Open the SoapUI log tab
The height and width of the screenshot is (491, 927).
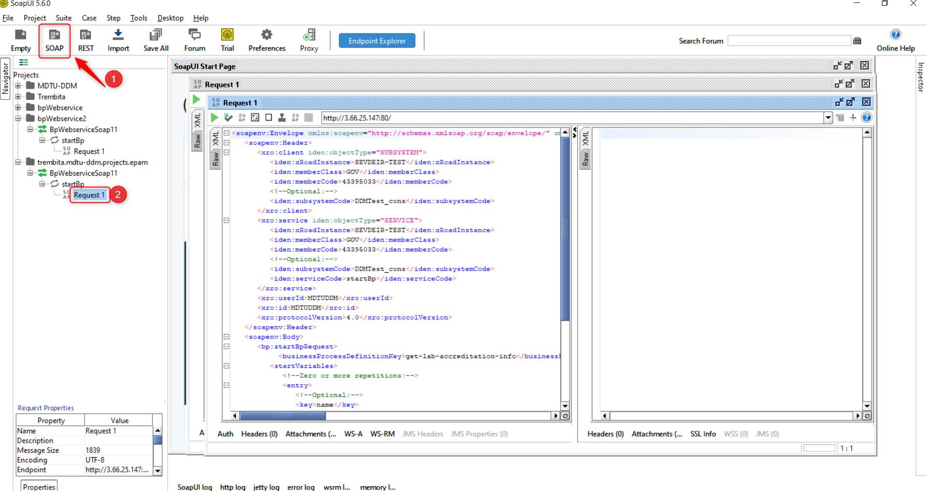[195, 487]
